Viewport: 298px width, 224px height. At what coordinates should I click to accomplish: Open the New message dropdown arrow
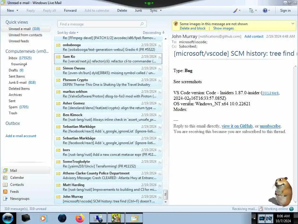tap(17, 10)
